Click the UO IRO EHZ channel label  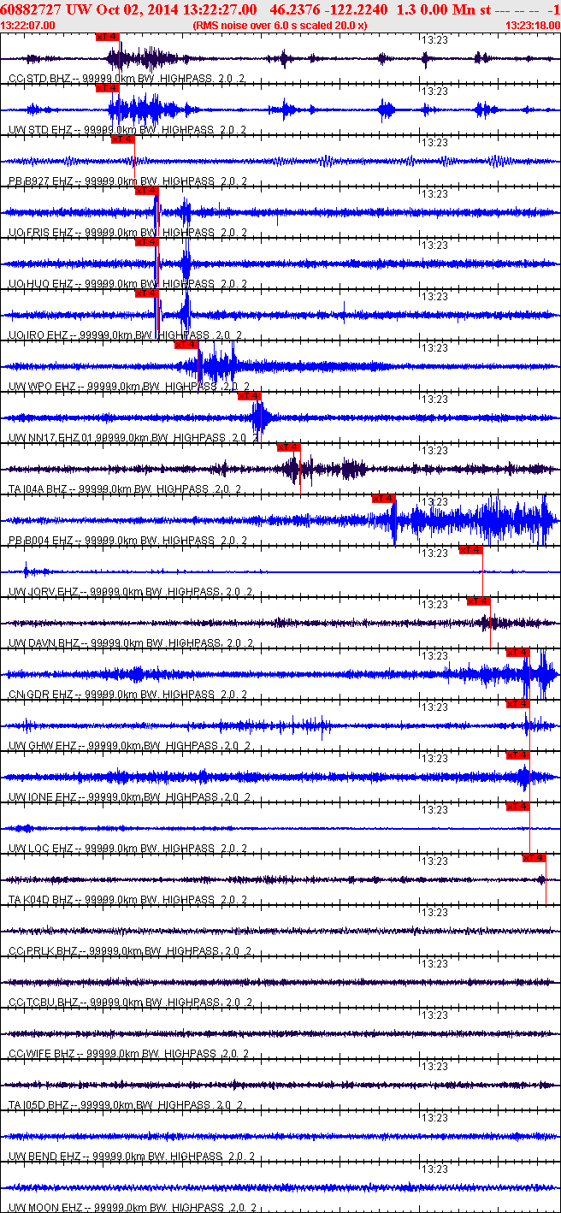pos(127,335)
